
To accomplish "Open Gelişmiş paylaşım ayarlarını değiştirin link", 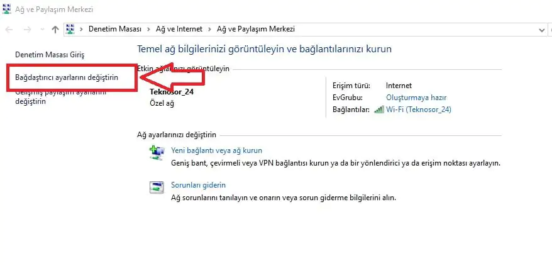I will [x=61, y=96].
